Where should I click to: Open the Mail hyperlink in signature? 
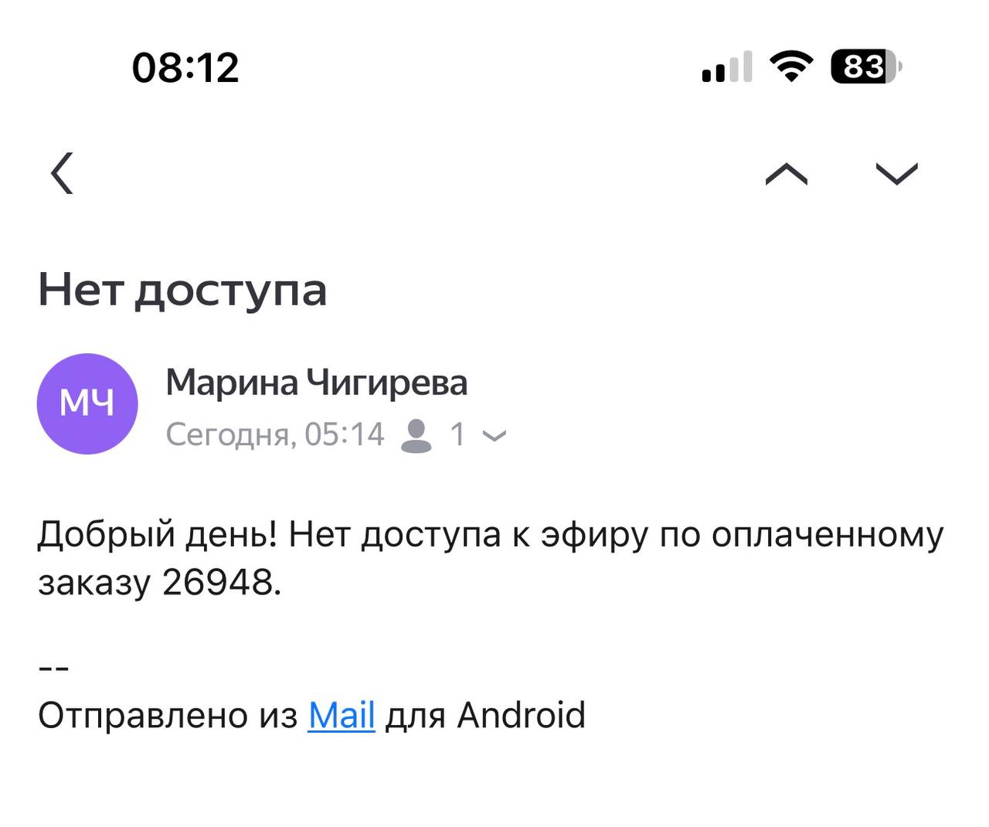[342, 715]
